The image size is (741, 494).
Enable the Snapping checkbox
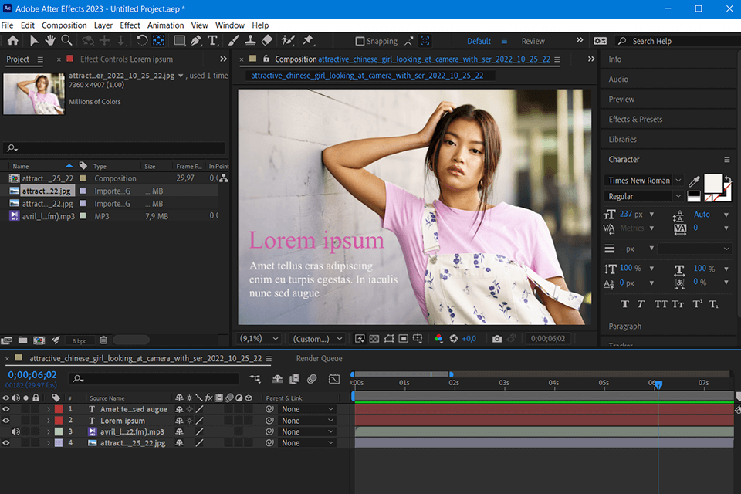pos(360,42)
